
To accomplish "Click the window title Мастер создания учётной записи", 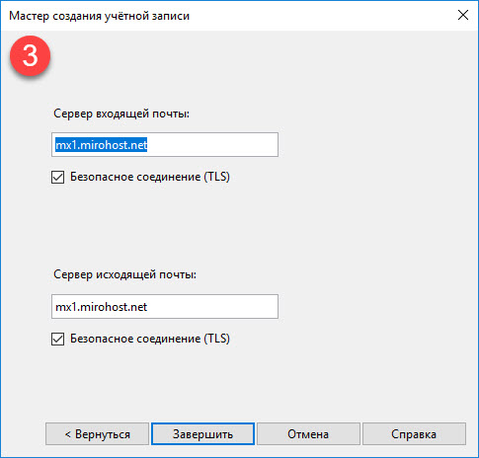I will pos(99,16).
